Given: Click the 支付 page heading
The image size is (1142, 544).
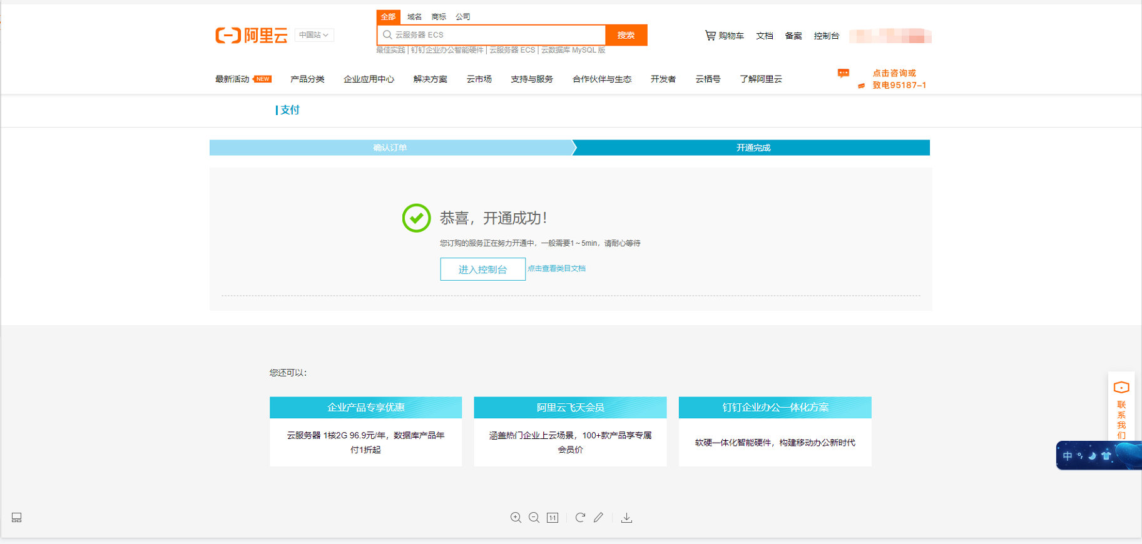Looking at the screenshot, I should 290,110.
